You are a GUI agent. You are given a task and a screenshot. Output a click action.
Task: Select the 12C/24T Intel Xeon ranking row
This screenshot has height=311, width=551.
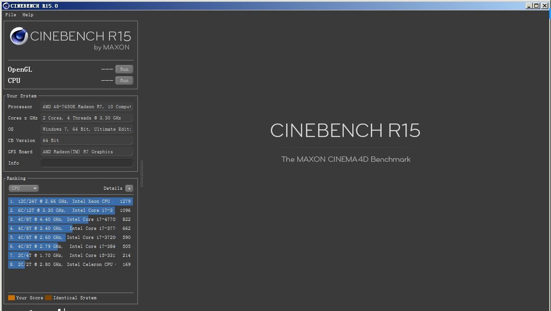coord(70,201)
